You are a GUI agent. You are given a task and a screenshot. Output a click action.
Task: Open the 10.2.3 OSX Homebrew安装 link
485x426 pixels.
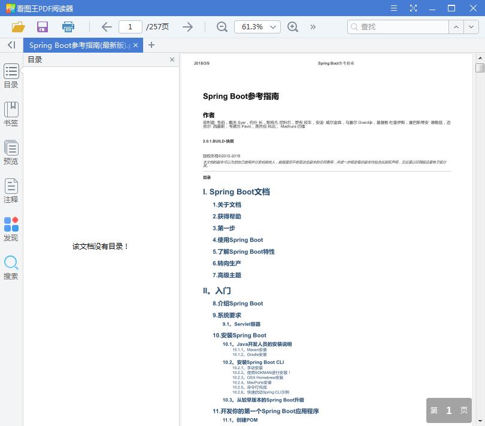coord(258,378)
